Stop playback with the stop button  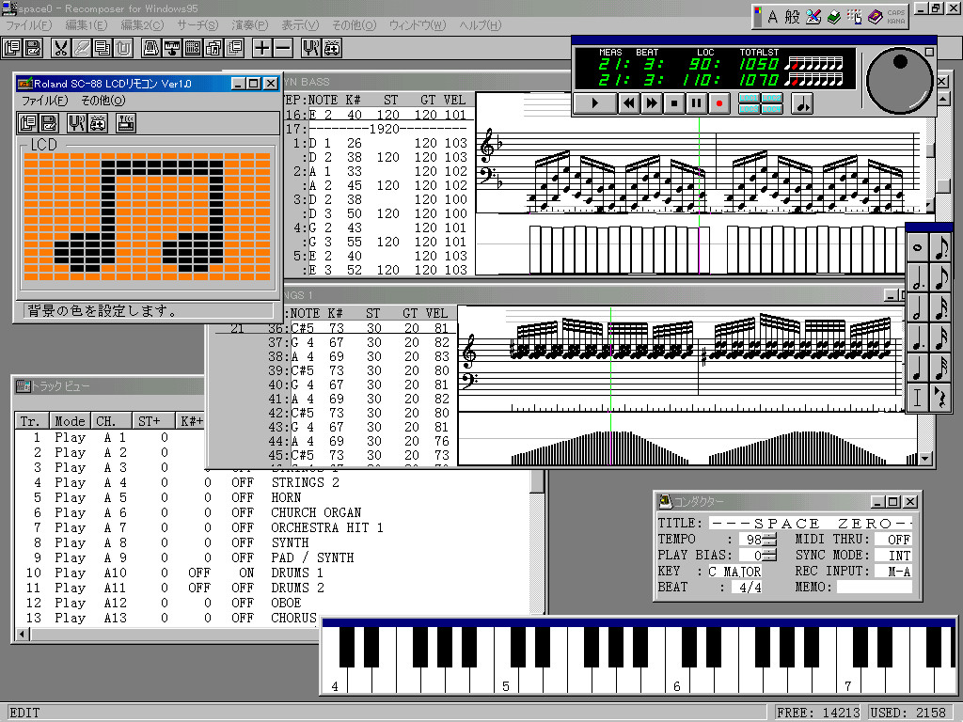pyautogui.click(x=673, y=103)
